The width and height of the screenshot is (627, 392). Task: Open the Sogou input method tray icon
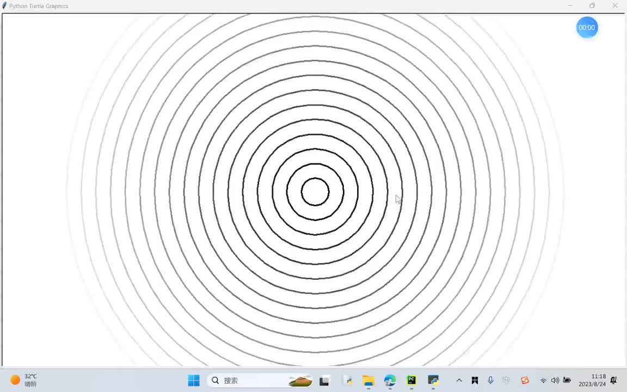(x=525, y=381)
